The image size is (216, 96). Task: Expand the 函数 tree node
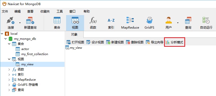tap(9, 69)
